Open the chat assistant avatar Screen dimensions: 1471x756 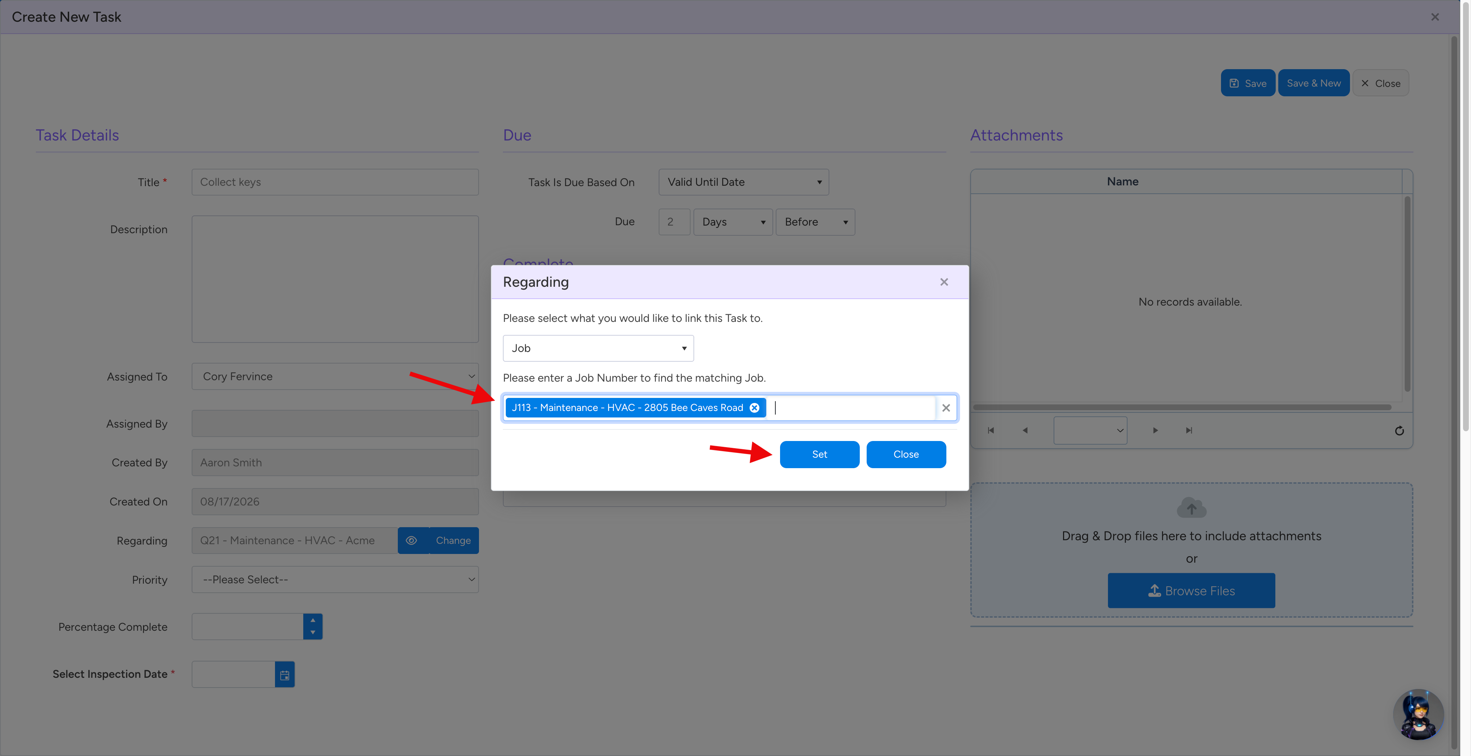click(1418, 714)
